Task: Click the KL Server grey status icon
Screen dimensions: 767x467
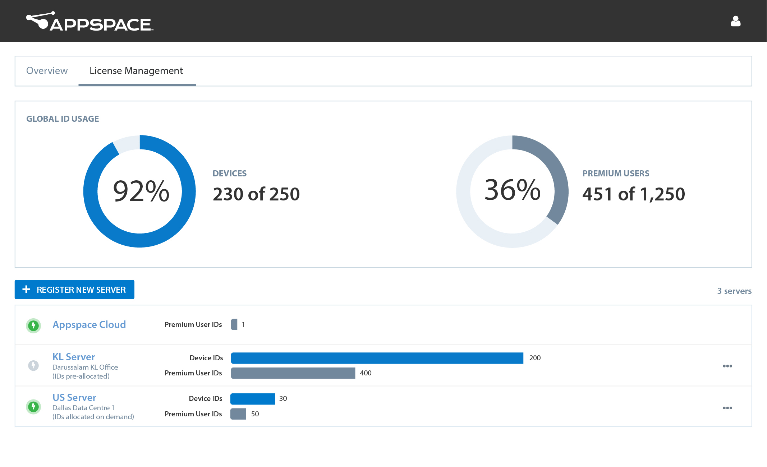Action: click(33, 366)
